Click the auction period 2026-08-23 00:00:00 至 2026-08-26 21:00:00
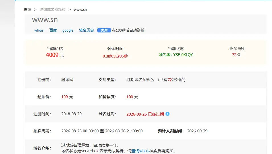272x154 pixels. point(102,131)
